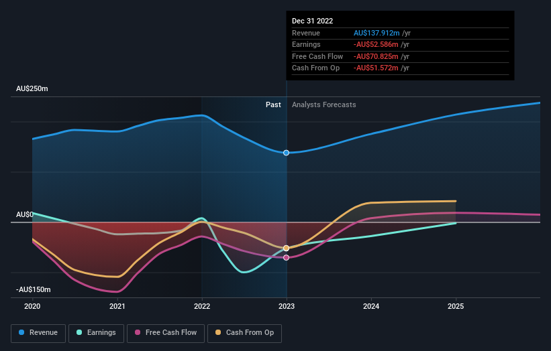Click the AU$0 y-axis label
Image resolution: width=551 pixels, height=351 pixels.
[x=25, y=214]
